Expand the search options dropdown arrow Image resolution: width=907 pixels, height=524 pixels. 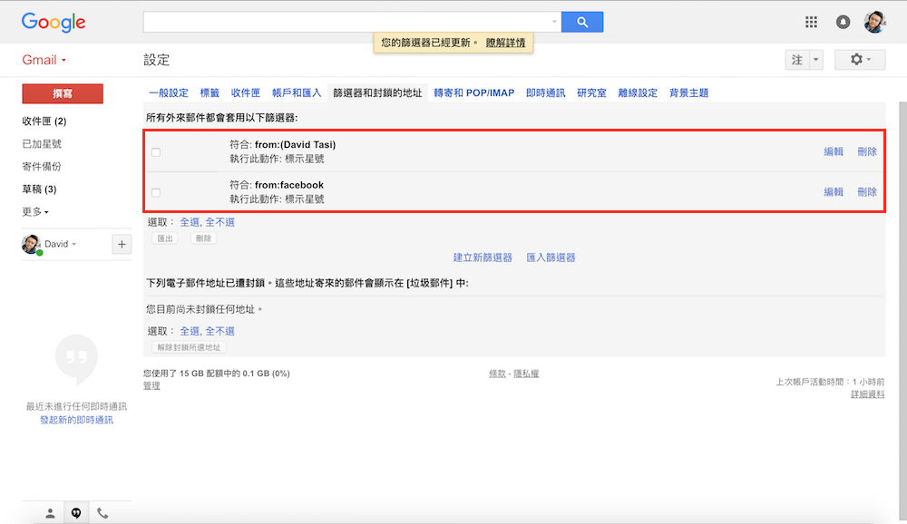click(554, 22)
